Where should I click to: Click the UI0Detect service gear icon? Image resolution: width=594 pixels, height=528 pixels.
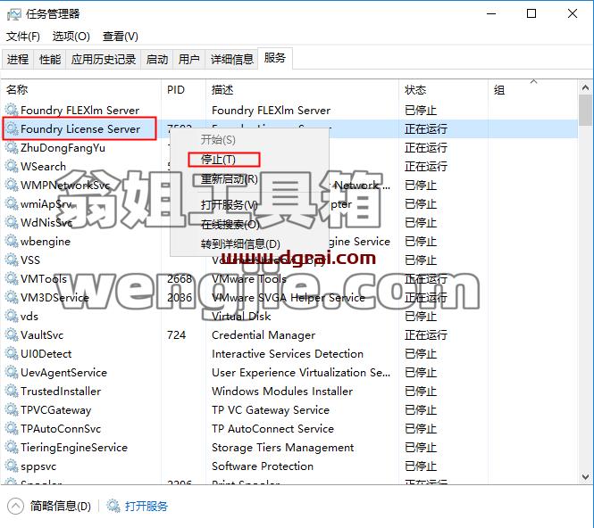tap(12, 354)
